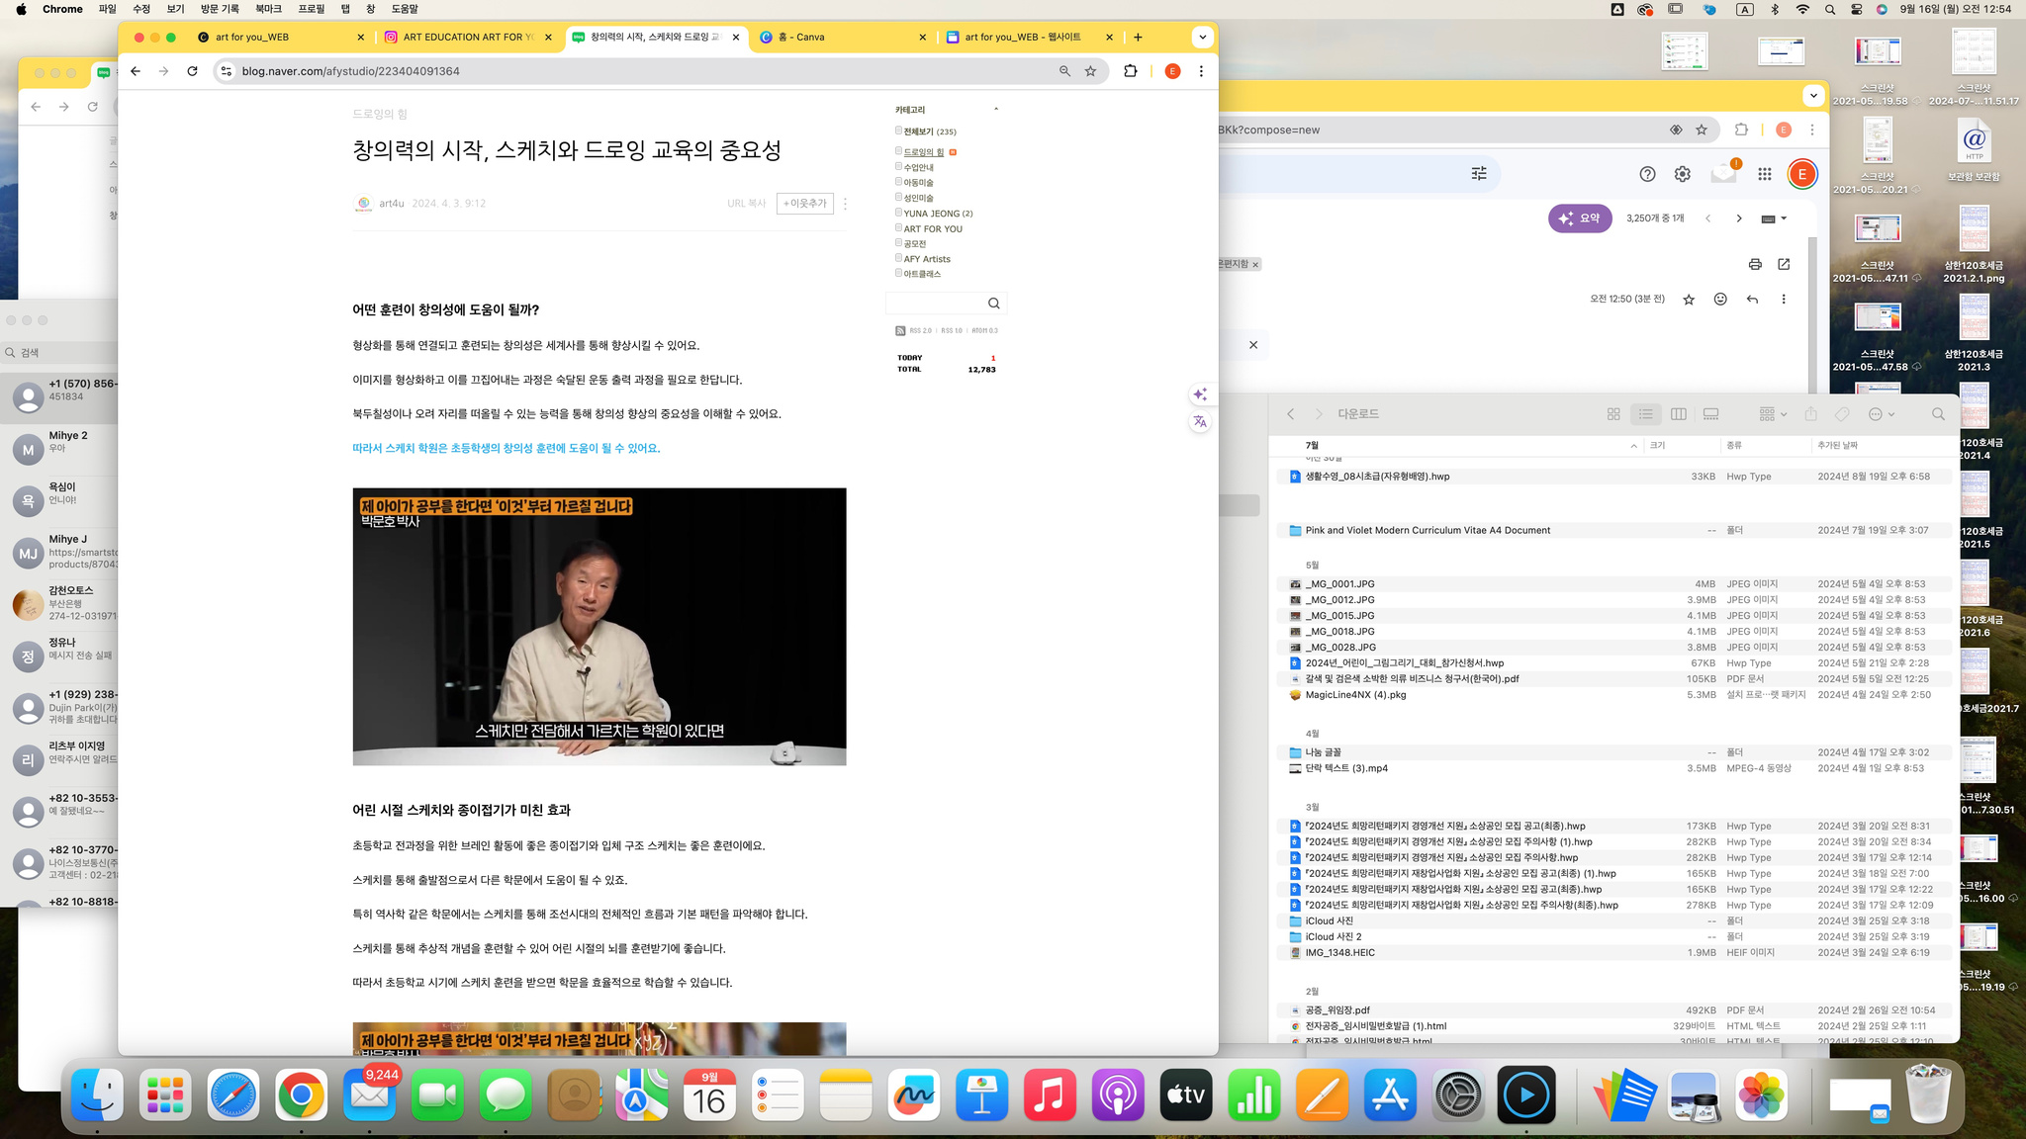Go back using the front Chrome window's back arrow
The height and width of the screenshot is (1139, 2026).
[136, 71]
